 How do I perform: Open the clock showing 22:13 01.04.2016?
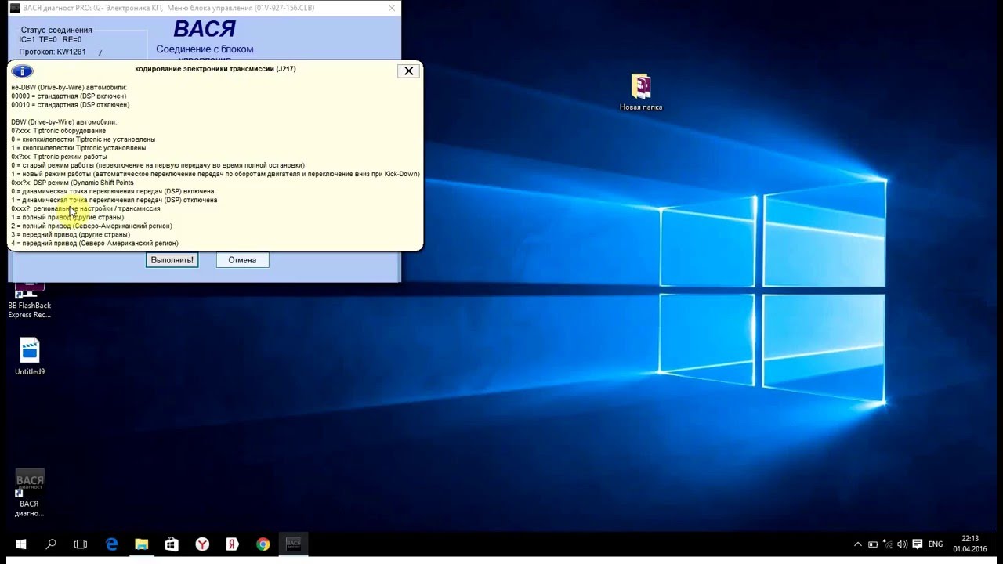coord(970,544)
